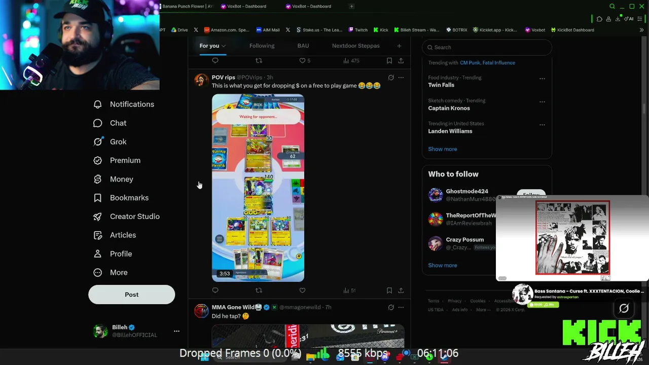The image size is (649, 365).
Task: Open more options for Captain Kronos trend
Action: point(542,101)
